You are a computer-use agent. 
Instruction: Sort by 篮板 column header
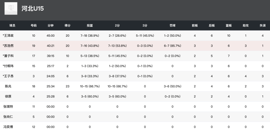click(x=229, y=25)
